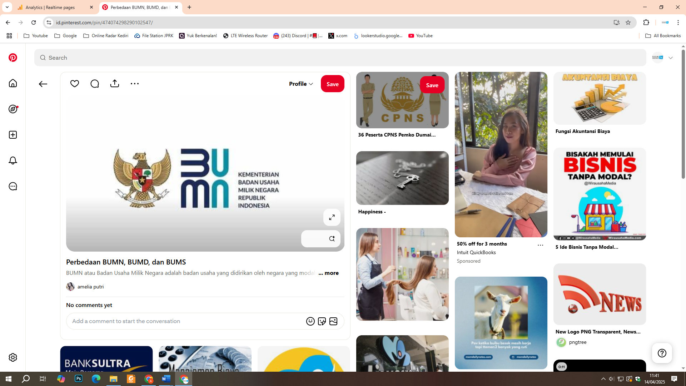Open the Pinterest logo home link
The width and height of the screenshot is (686, 386).
pyautogui.click(x=13, y=58)
